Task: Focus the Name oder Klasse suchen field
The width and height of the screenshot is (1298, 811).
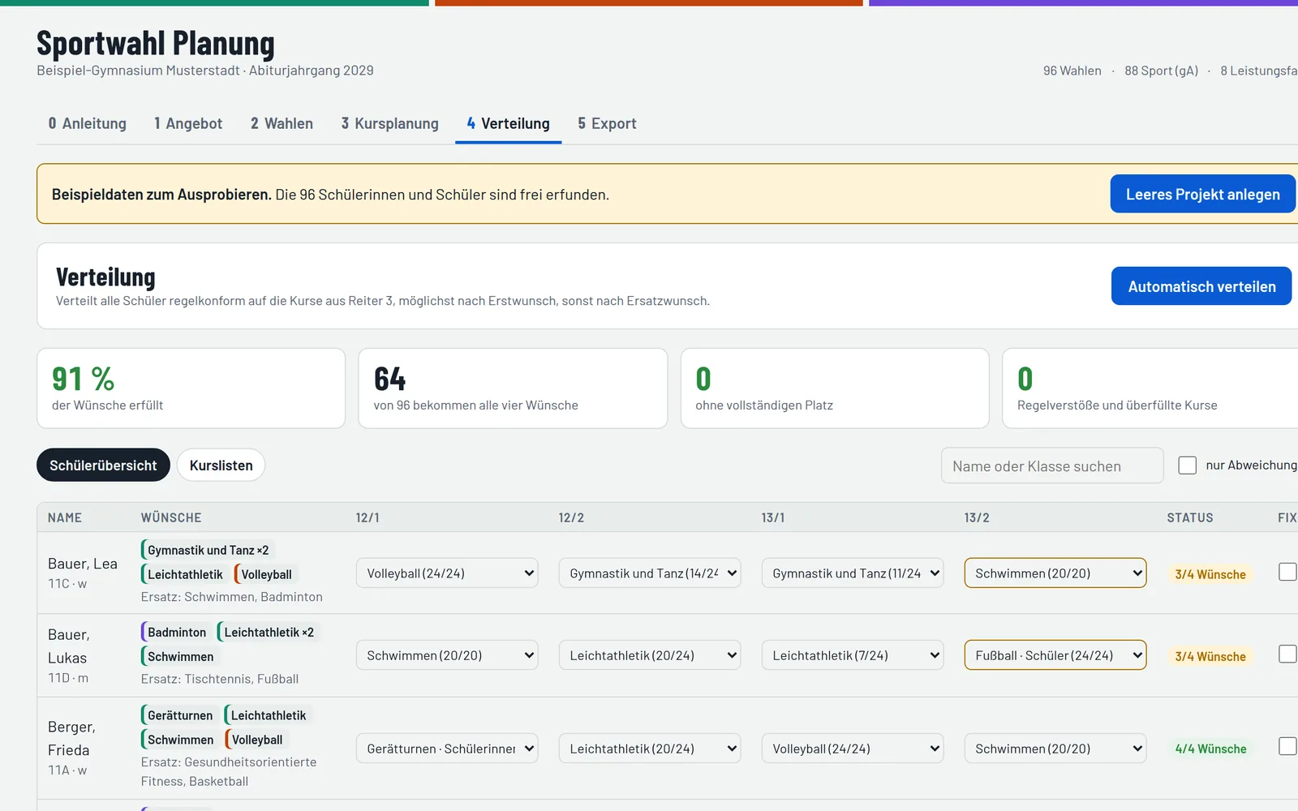Action: (x=1052, y=466)
